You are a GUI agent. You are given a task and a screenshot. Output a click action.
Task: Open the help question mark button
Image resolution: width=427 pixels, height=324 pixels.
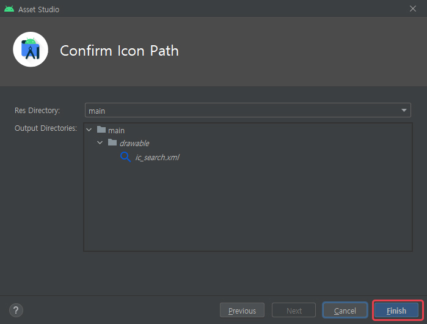click(16, 310)
